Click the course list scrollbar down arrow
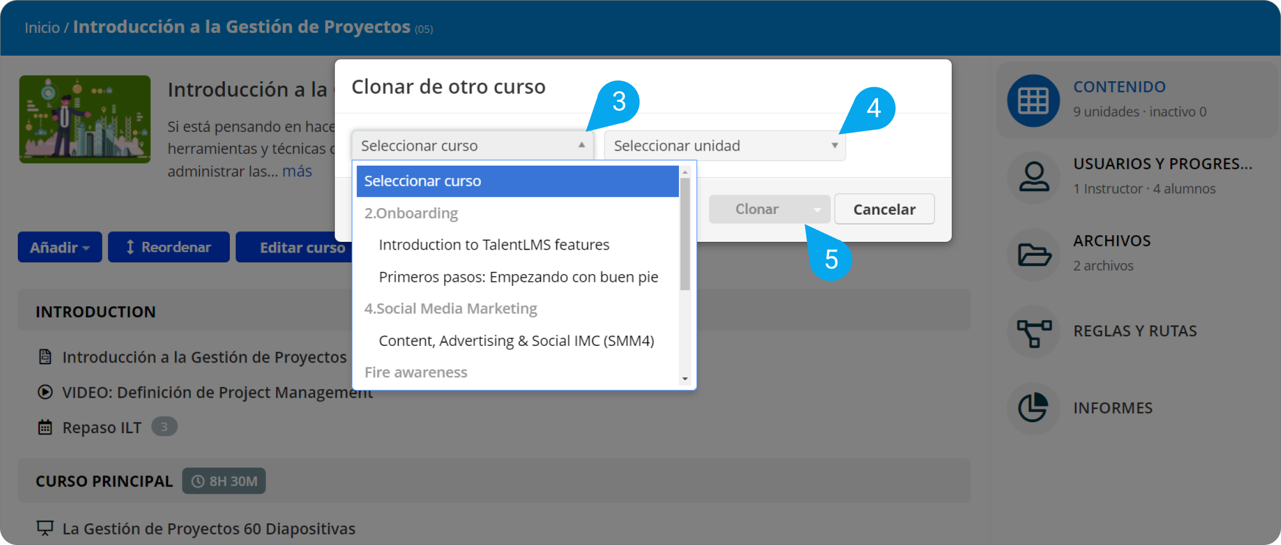 [x=685, y=379]
